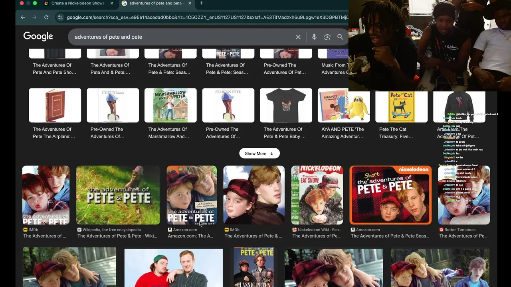Open Amazon.com 'The A...' DVD cover image
This screenshot has height=287, width=511.
pyautogui.click(x=192, y=195)
